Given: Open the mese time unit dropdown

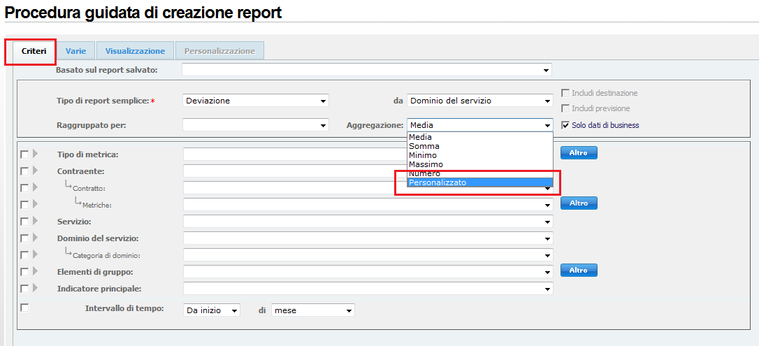Looking at the screenshot, I should tap(312, 310).
